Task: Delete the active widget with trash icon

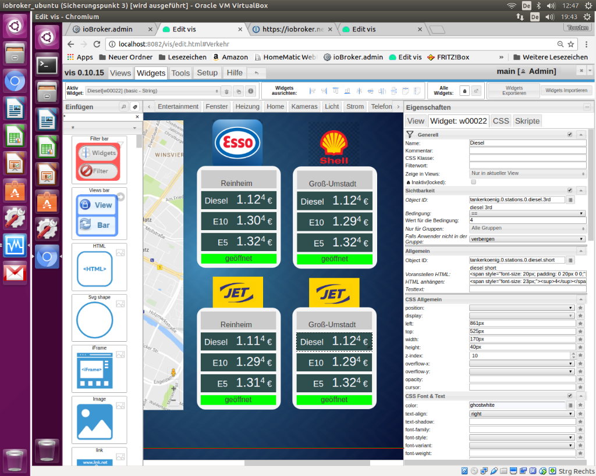Action: (226, 91)
